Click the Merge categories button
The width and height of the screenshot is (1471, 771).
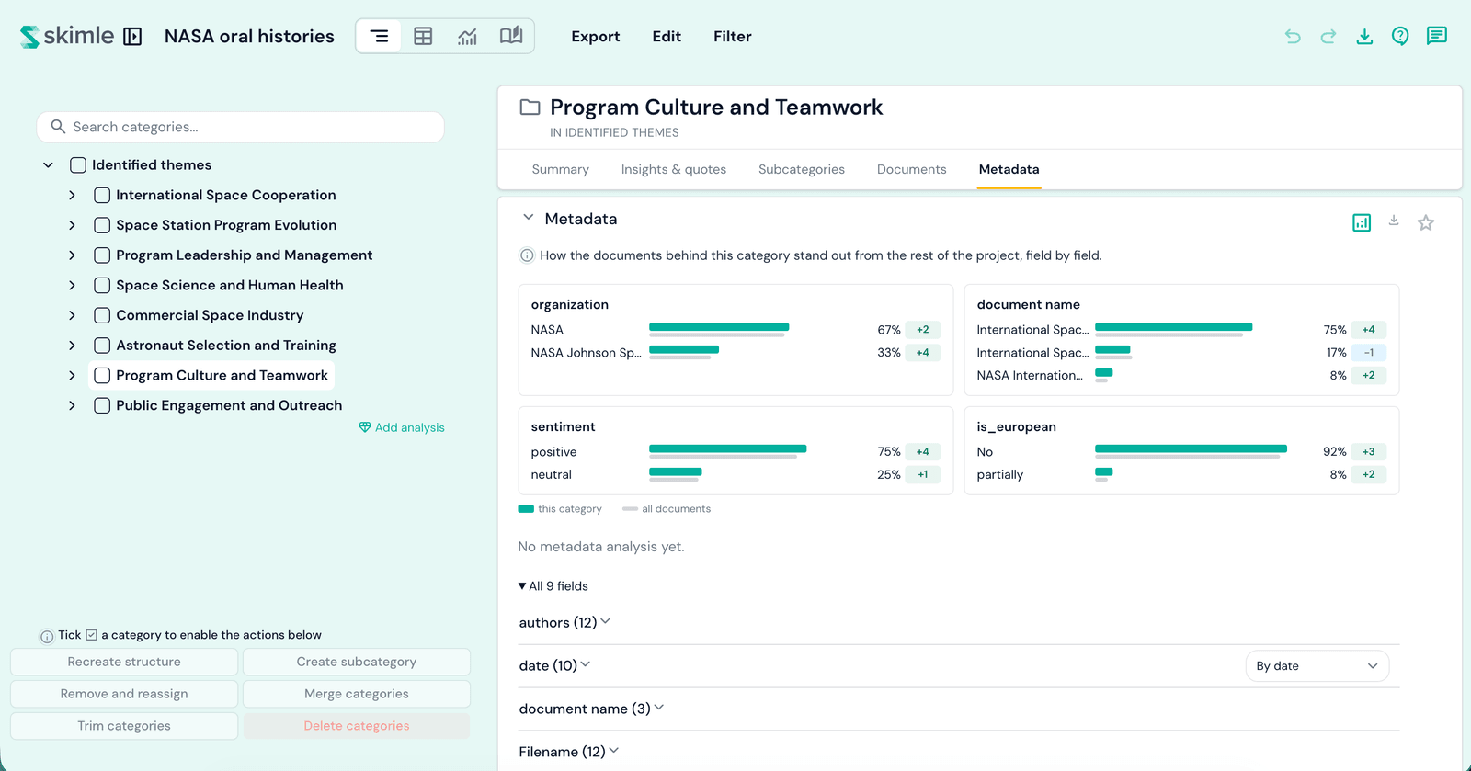tap(357, 694)
